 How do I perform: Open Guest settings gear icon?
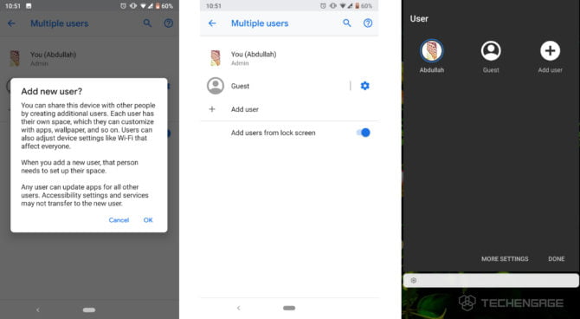pos(365,86)
